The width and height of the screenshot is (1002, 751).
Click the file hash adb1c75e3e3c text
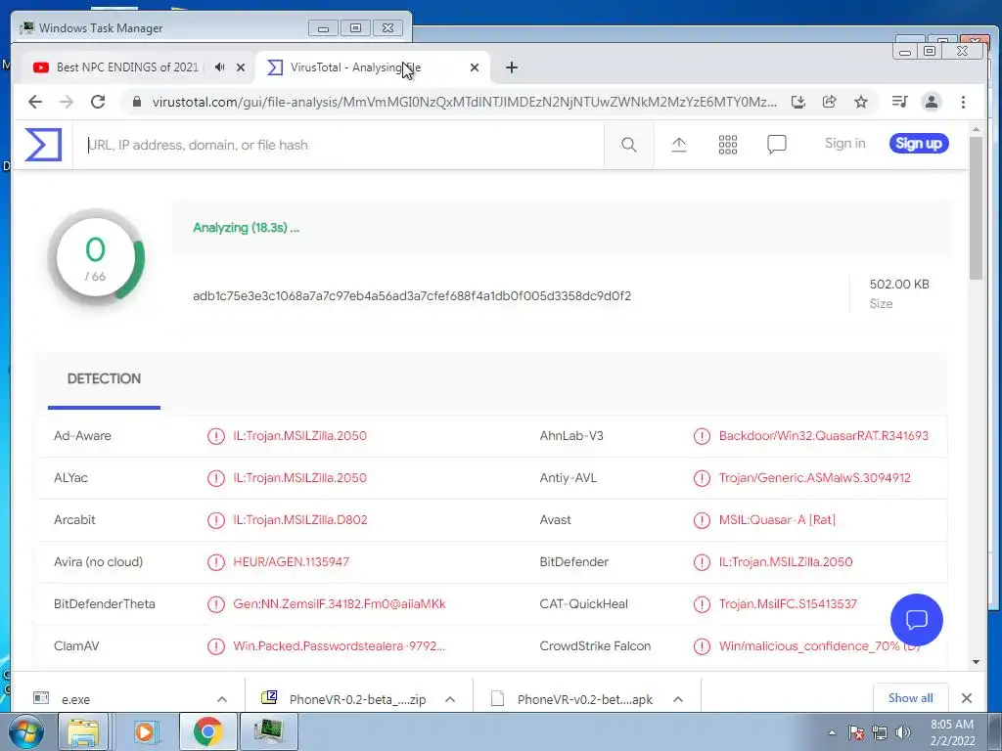(x=412, y=295)
